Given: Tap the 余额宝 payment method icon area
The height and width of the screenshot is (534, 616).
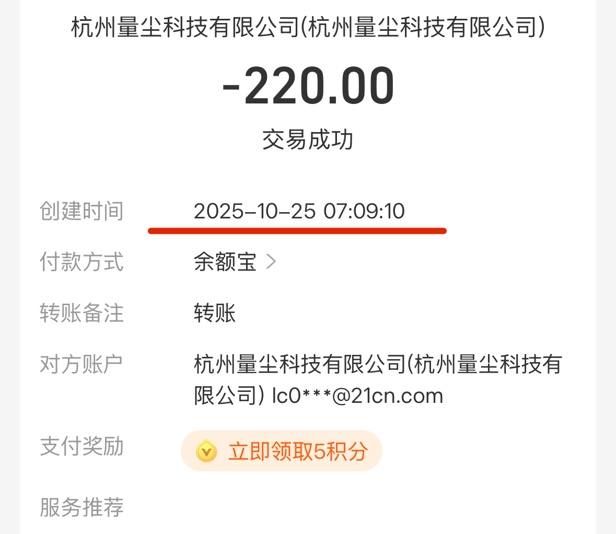Looking at the screenshot, I should (224, 263).
